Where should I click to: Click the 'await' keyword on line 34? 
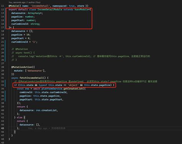click(36, 89)
